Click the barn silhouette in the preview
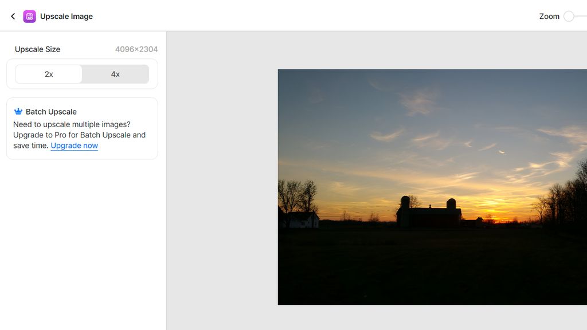 click(429, 214)
